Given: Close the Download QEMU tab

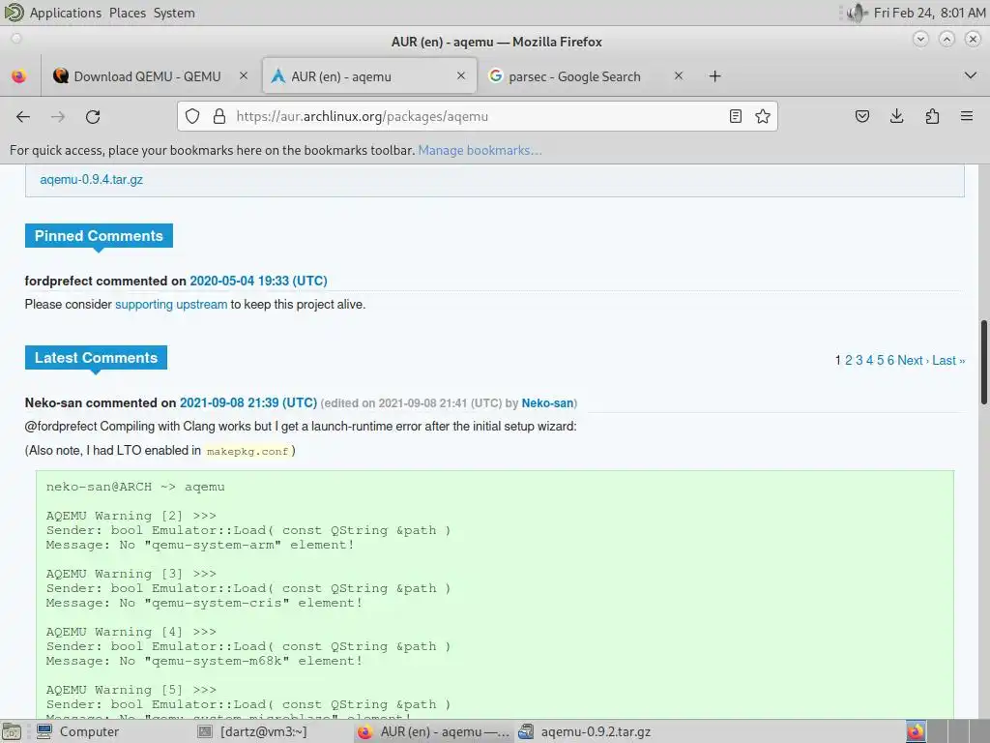Looking at the screenshot, I should 243,75.
